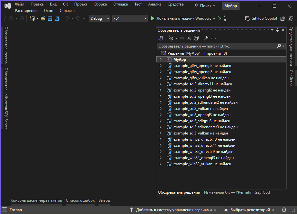The image size is (297, 214).
Task: Click the Visual Studio logo icon
Action: pyautogui.click(x=8, y=6)
